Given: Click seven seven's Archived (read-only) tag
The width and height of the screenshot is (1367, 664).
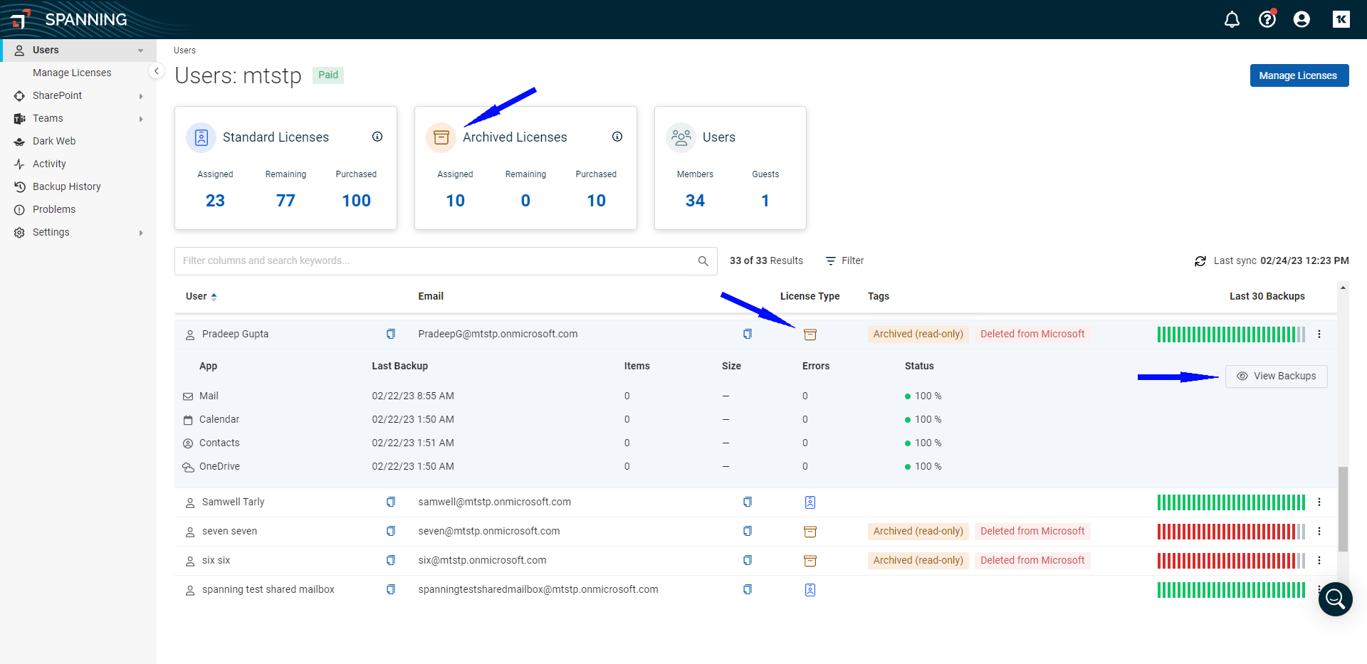Looking at the screenshot, I should tap(918, 531).
